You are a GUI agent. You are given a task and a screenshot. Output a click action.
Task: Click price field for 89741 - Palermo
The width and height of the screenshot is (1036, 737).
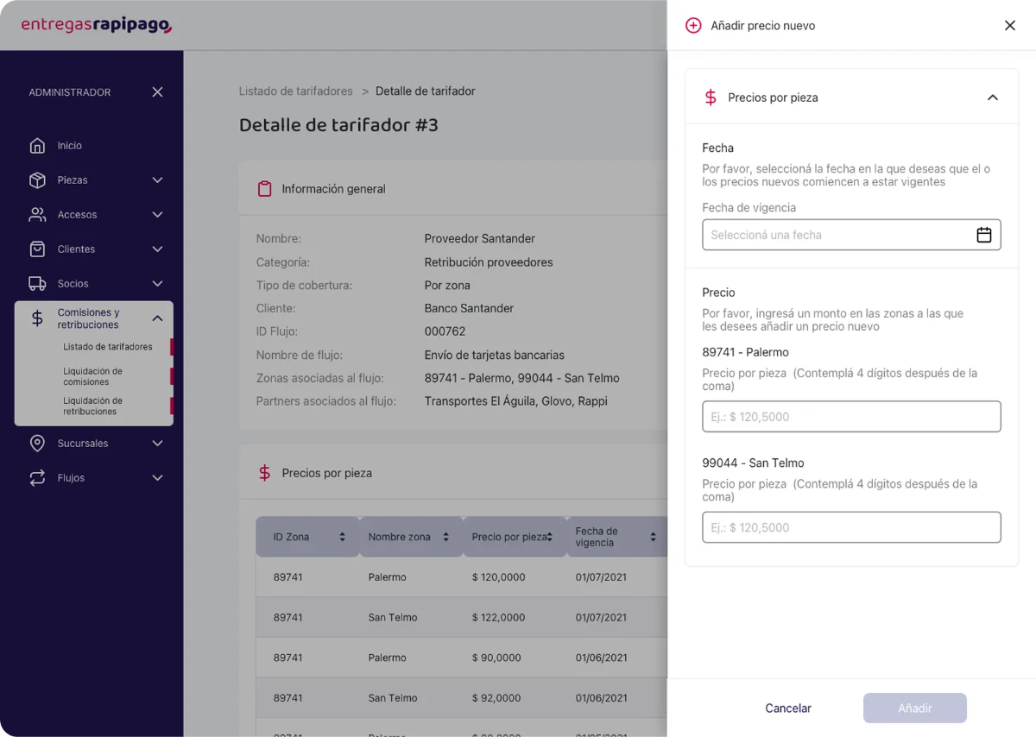pos(851,417)
